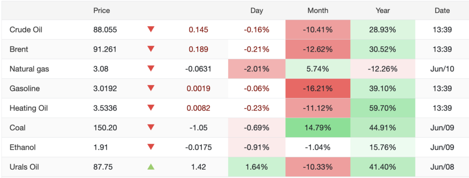
Task: Click the -12.62% month cell
Action: tap(318, 49)
